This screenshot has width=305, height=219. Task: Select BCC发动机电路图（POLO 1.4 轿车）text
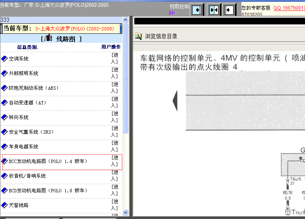tap(48, 161)
